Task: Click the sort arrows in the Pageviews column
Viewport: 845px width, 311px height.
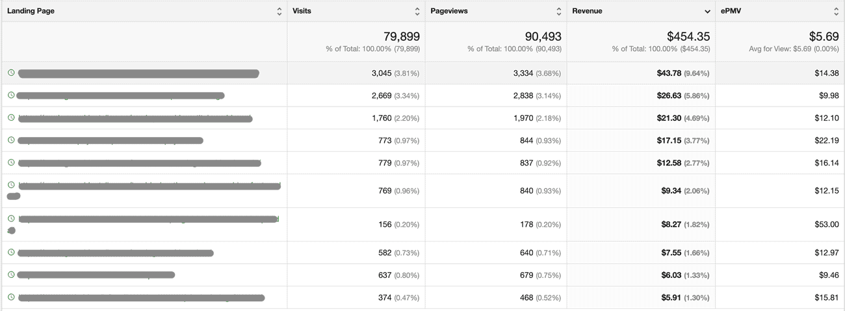Action: (x=558, y=12)
